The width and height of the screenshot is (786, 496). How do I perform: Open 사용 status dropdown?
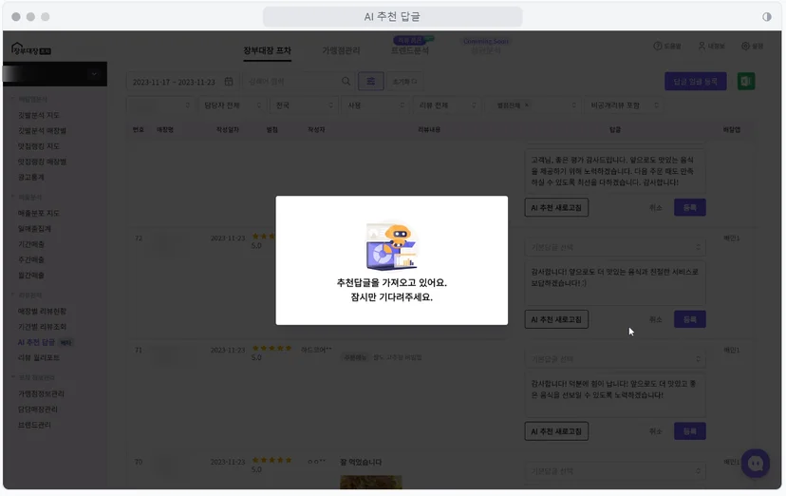point(376,105)
